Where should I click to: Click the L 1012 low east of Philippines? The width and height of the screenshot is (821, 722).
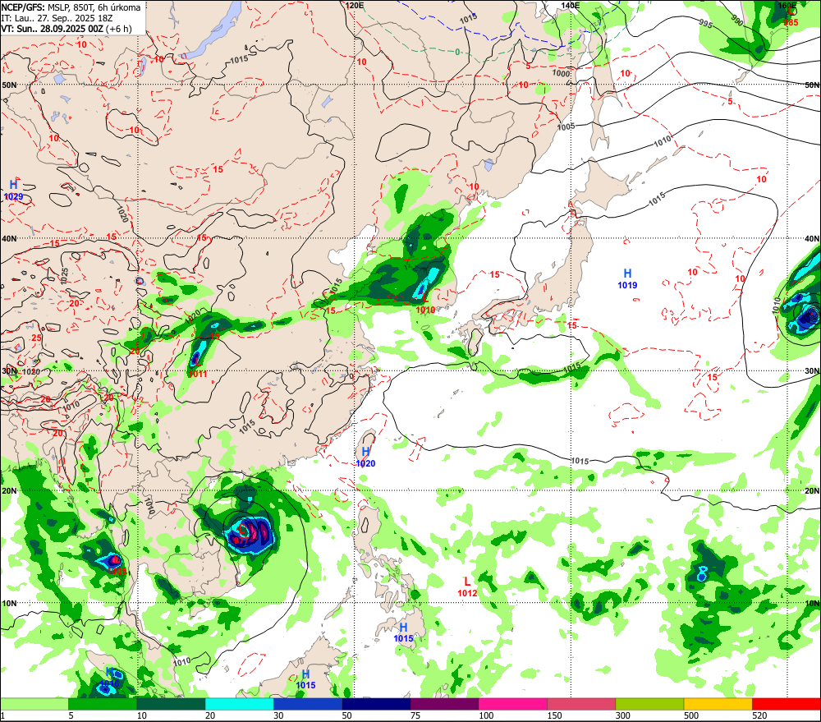coord(467,586)
